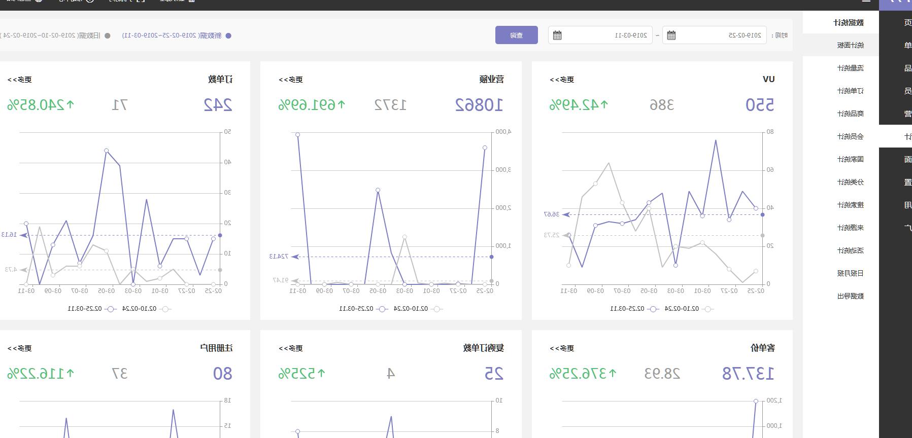Open 更多>> on the 订单数 card
The height and width of the screenshot is (438, 912).
[20, 80]
